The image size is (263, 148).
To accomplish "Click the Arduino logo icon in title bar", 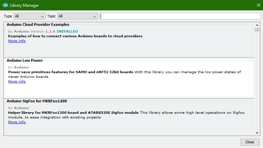I will click(5, 5).
